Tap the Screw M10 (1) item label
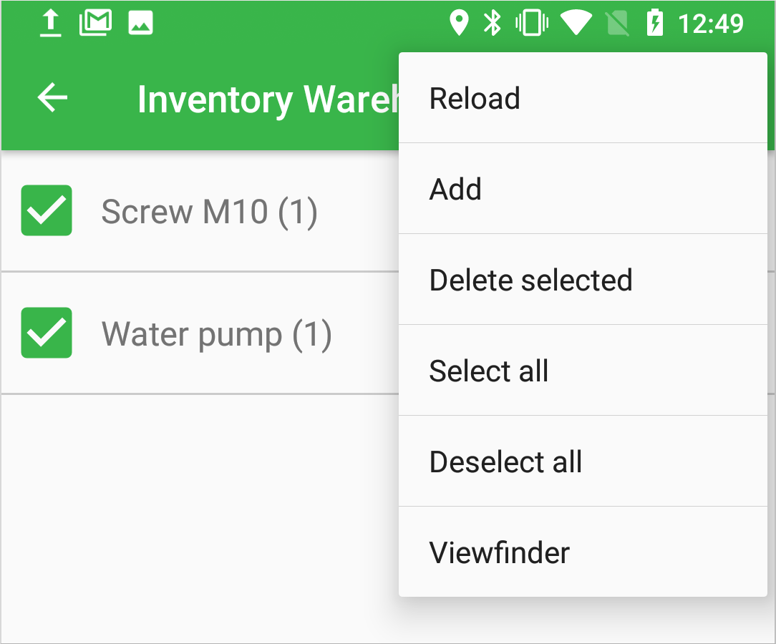The height and width of the screenshot is (644, 776). (x=209, y=212)
